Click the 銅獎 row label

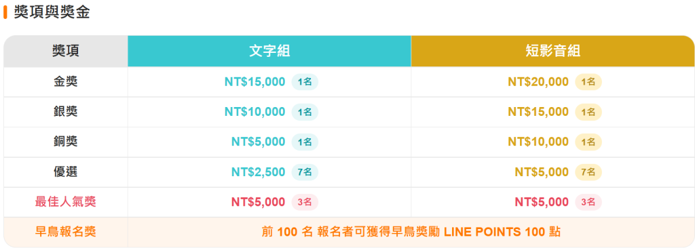[x=66, y=142]
